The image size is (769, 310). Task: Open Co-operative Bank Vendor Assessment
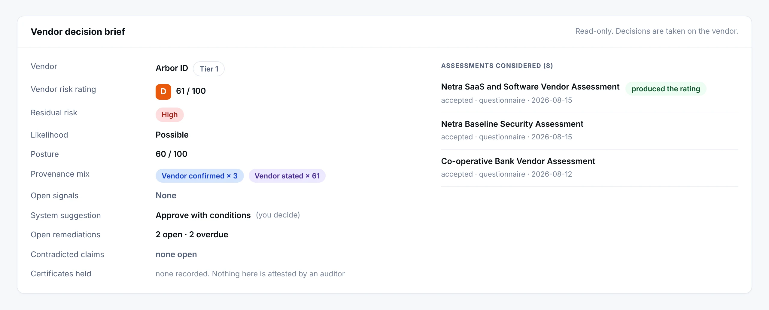(x=518, y=161)
